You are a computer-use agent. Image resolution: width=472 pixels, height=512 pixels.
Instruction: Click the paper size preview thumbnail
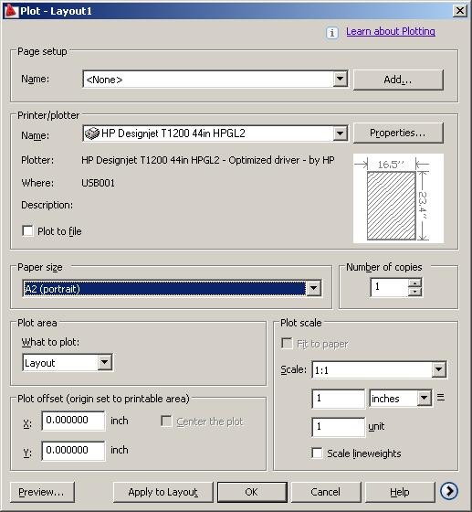398,198
